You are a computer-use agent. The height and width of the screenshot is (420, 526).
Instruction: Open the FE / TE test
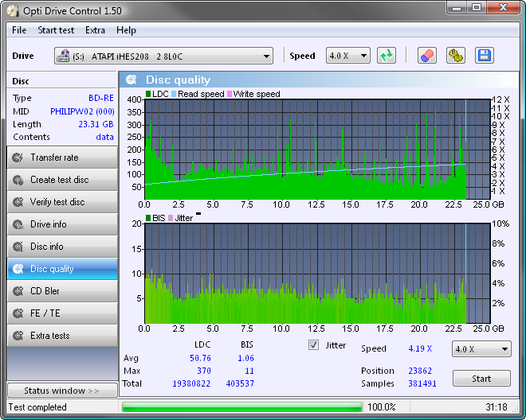[62, 313]
